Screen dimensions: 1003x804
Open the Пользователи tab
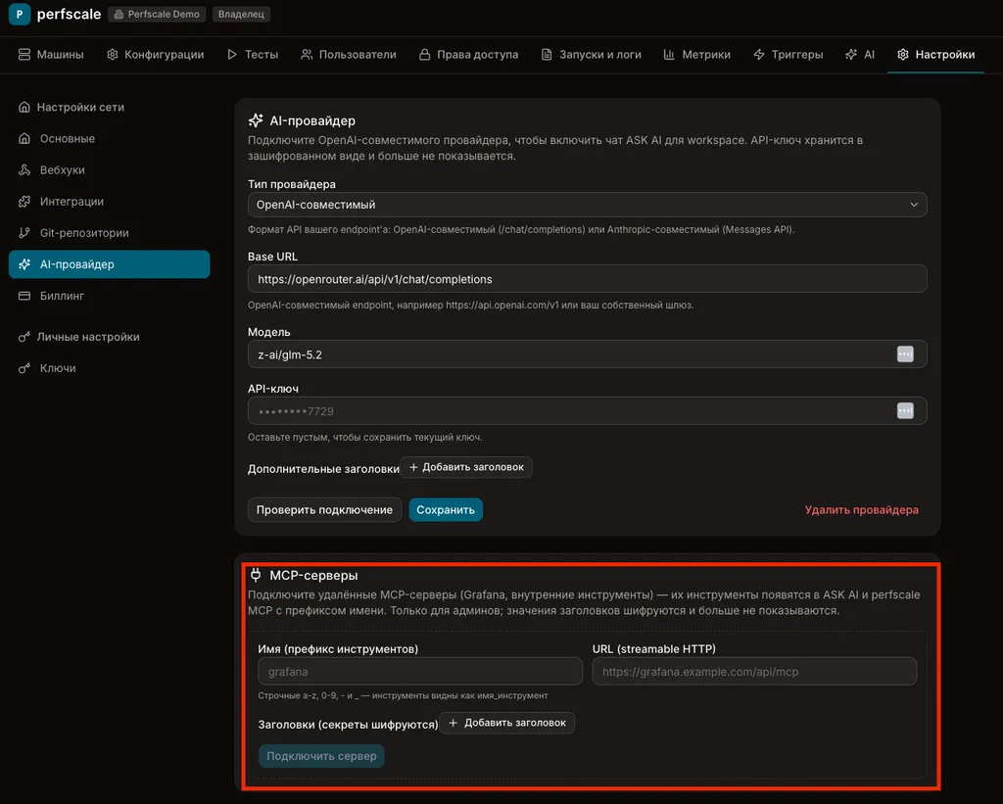click(349, 55)
